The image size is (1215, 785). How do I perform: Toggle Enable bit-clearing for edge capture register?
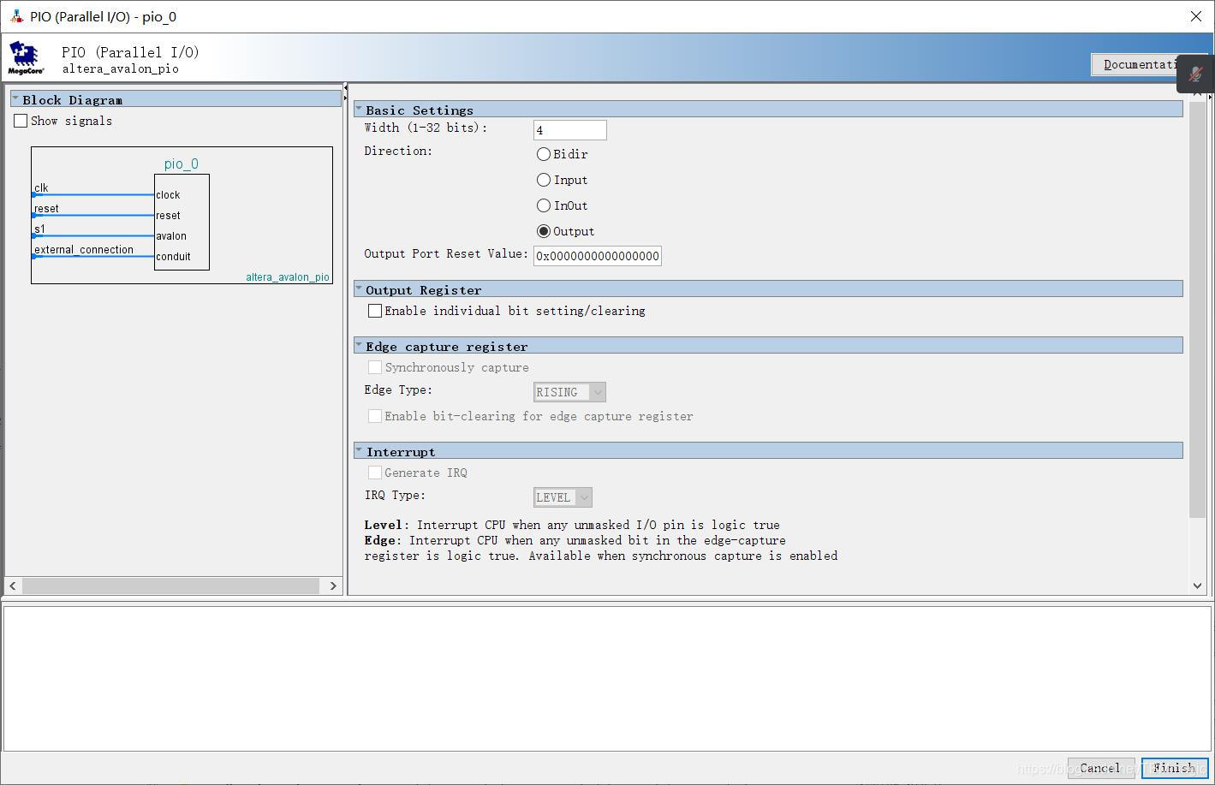coord(375,416)
